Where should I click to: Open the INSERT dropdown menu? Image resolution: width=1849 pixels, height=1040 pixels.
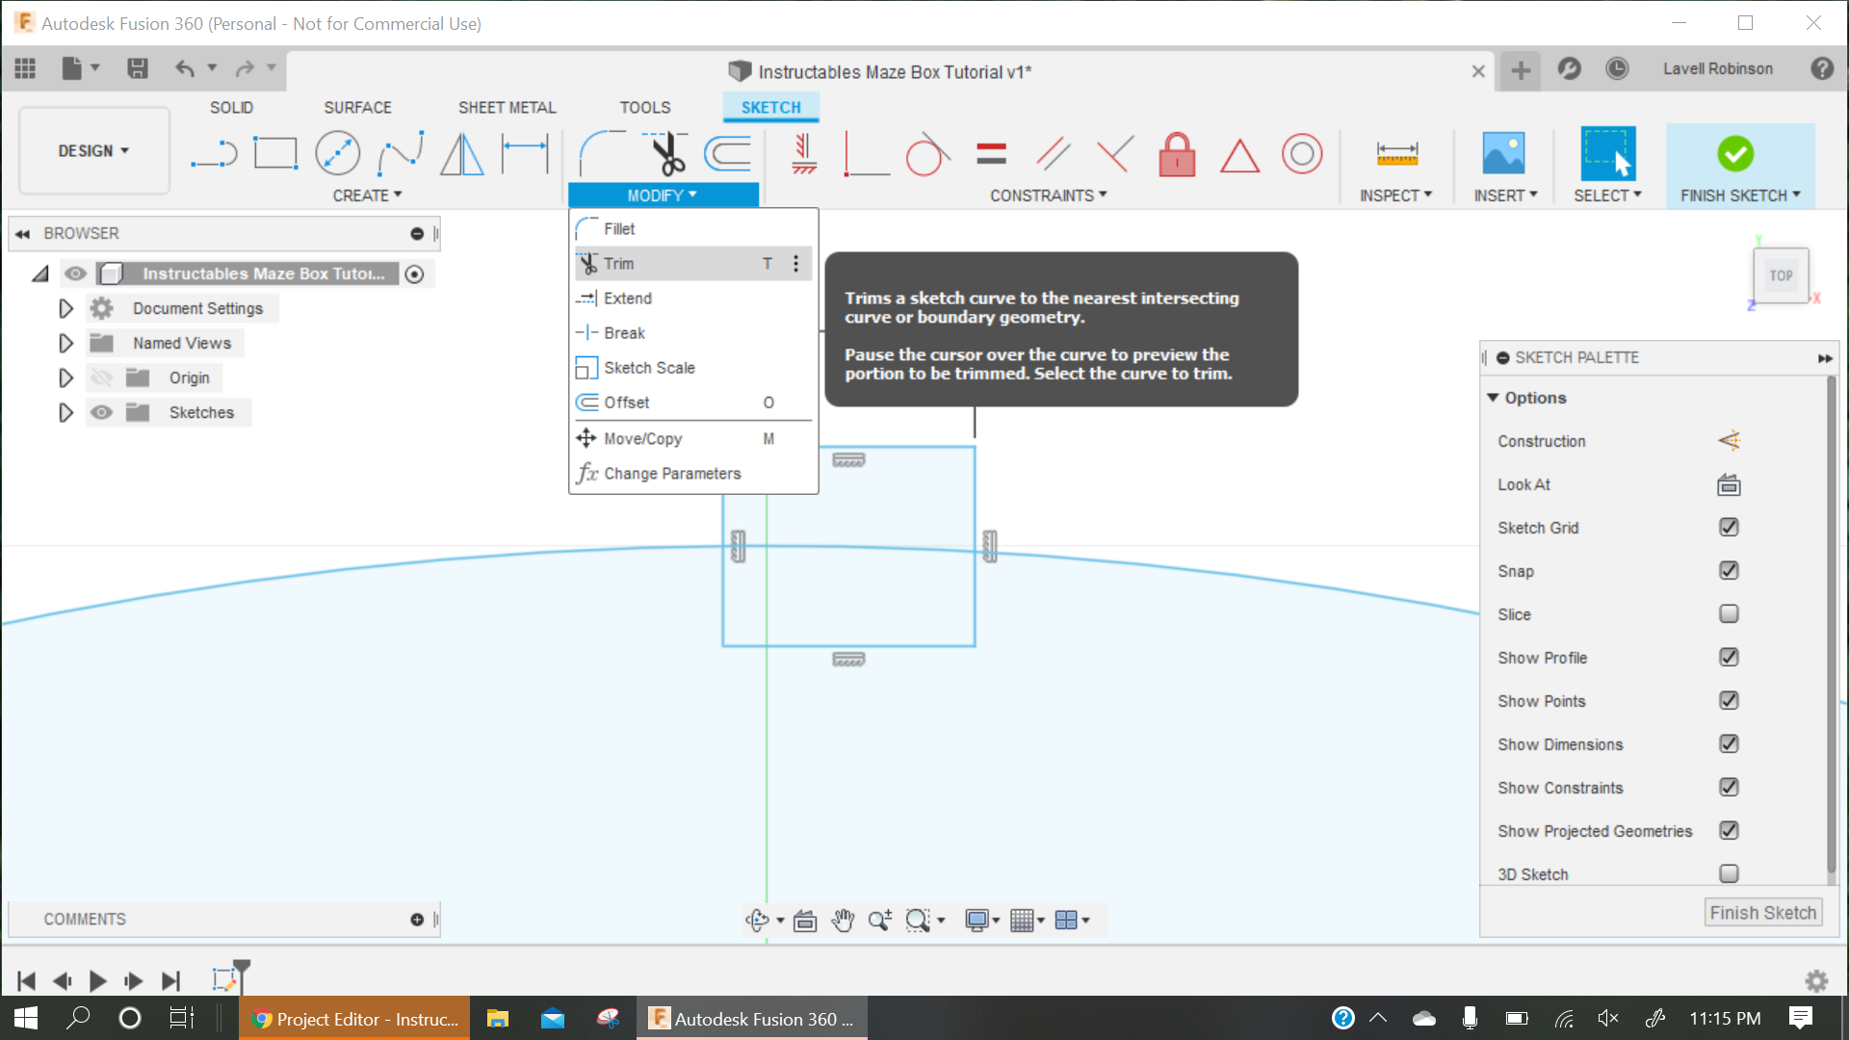click(x=1505, y=195)
